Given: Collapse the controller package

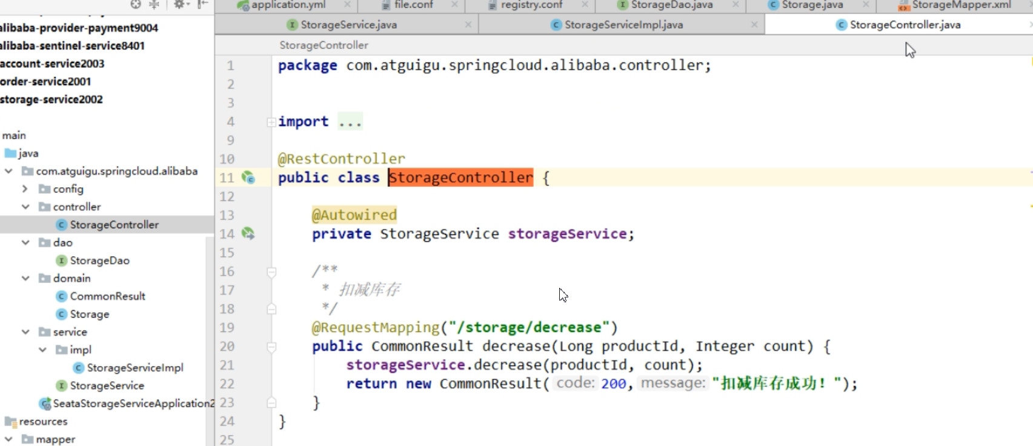Looking at the screenshot, I should [25, 207].
